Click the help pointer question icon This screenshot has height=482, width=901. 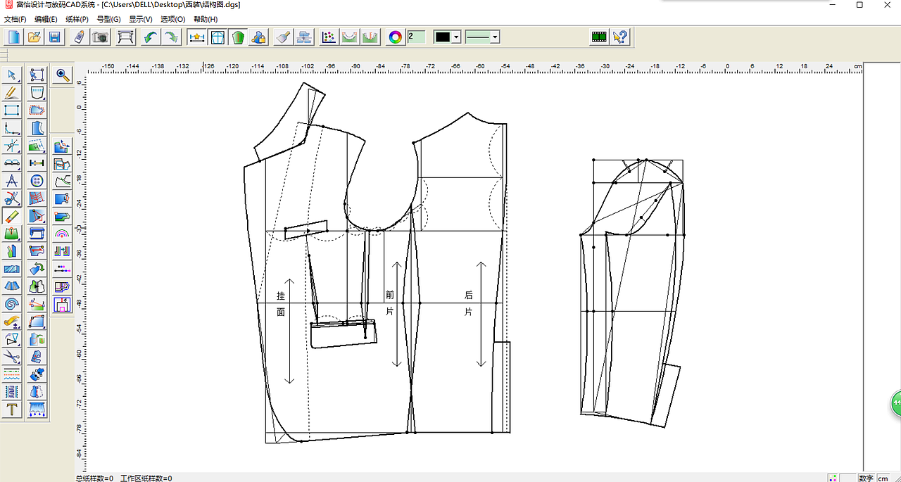coord(620,37)
